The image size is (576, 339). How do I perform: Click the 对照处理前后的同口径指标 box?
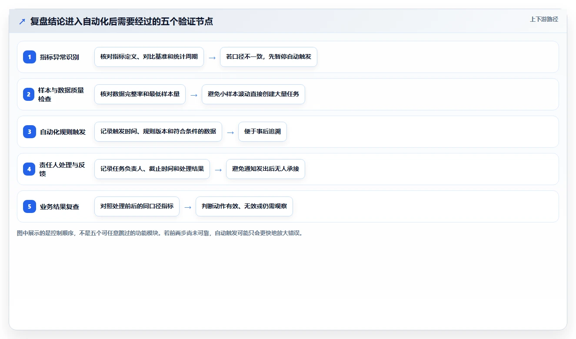[x=137, y=206]
